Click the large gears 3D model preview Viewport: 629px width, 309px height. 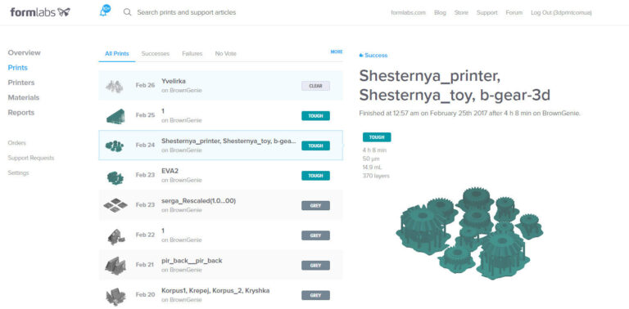(x=470, y=232)
